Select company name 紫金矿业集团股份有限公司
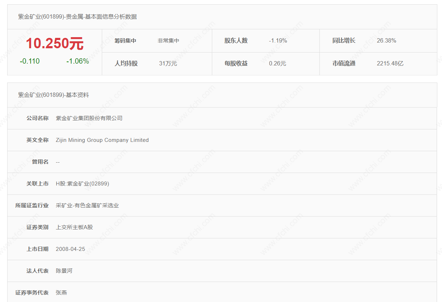The height and width of the screenshot is (302, 442). tap(89, 118)
